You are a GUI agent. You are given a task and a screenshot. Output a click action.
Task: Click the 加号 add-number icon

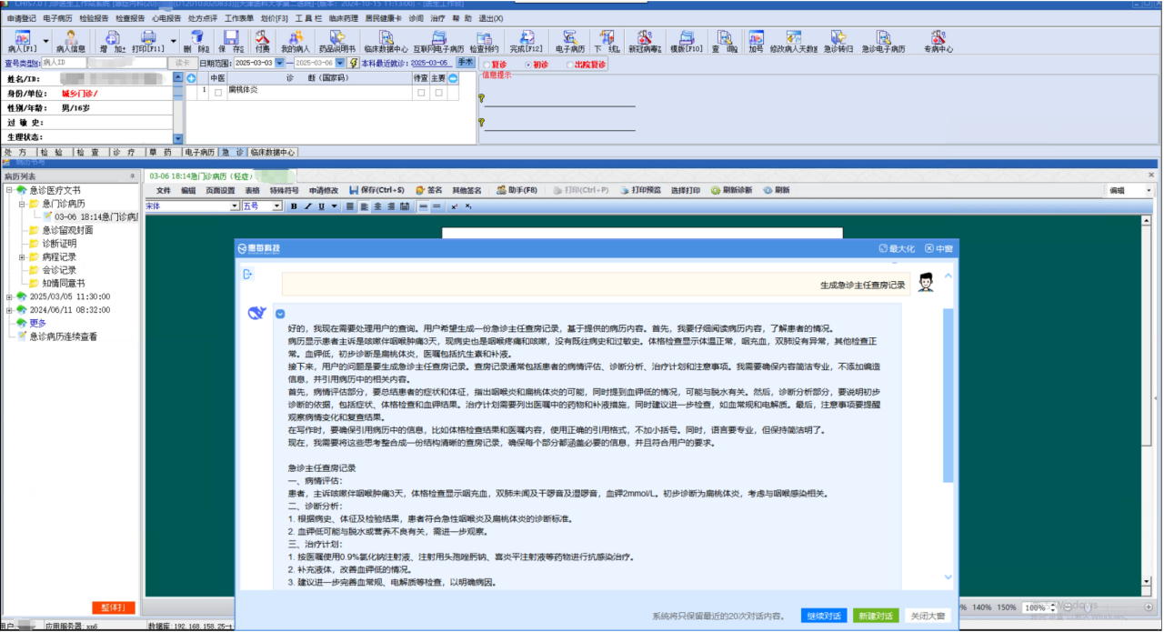[756, 41]
